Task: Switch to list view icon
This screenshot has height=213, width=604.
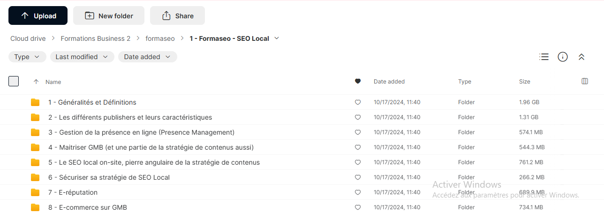Action: pos(544,57)
